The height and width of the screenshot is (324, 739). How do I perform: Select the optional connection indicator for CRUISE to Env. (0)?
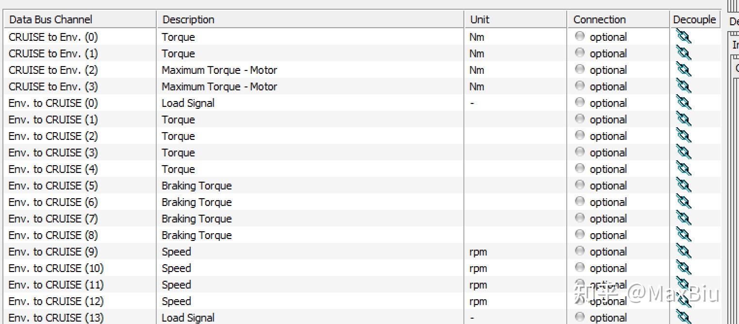(x=579, y=36)
